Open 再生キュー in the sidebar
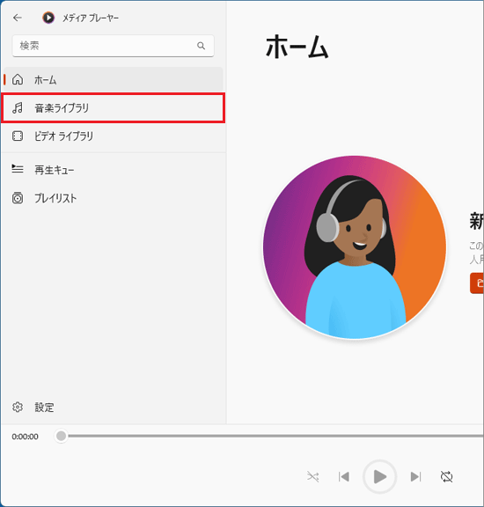484x507 pixels. pyautogui.click(x=113, y=170)
